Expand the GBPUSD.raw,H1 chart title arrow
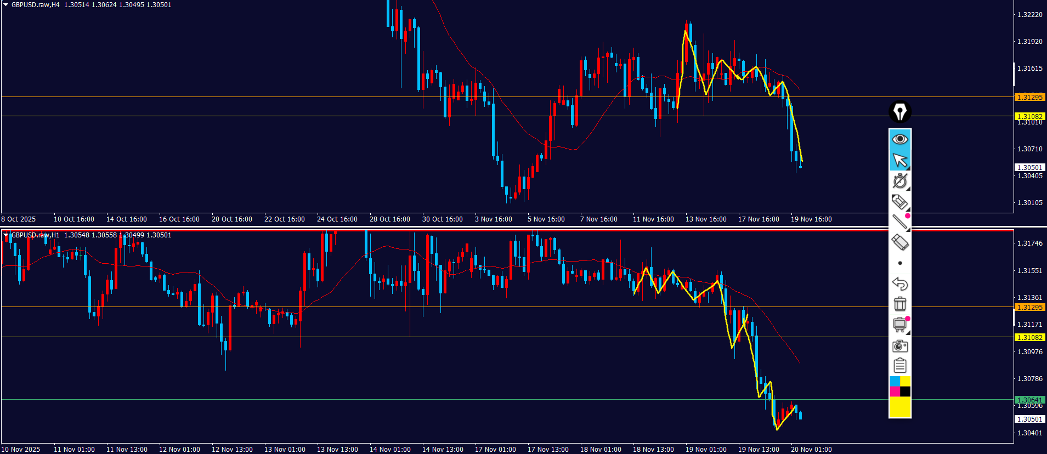 click(x=6, y=235)
